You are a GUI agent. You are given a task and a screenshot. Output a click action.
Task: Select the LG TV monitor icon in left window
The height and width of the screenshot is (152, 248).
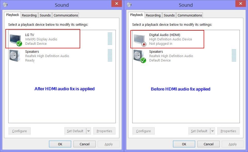[x=16, y=40]
